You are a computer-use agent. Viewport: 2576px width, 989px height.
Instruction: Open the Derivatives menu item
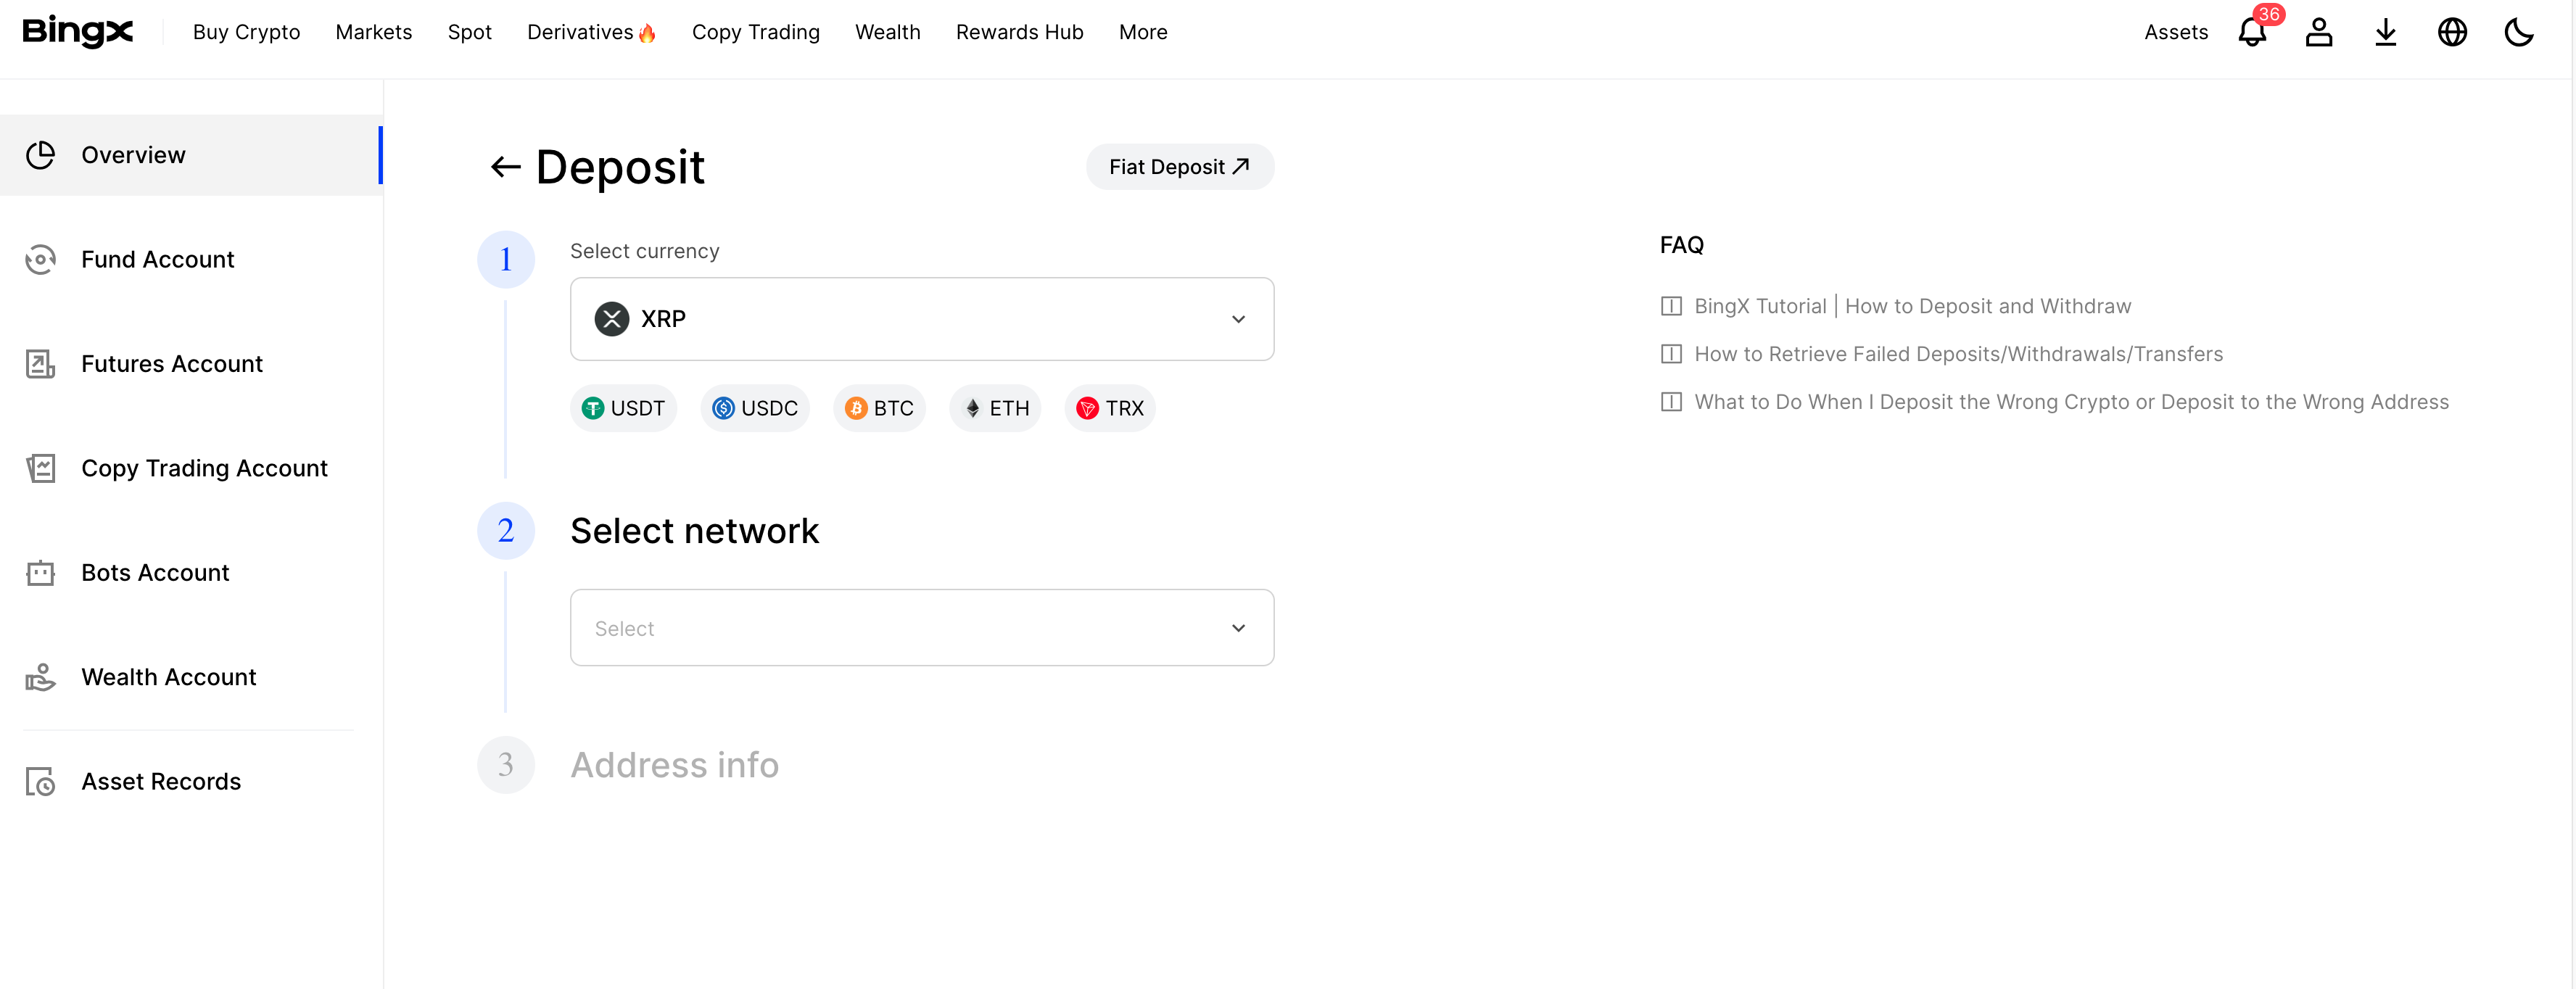[x=590, y=32]
